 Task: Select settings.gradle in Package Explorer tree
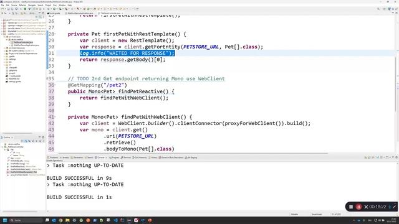click(x=13, y=82)
